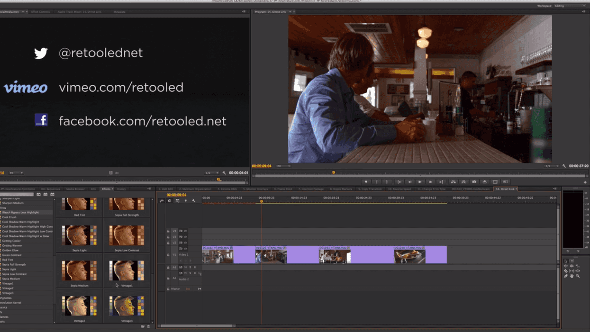Step forward one frame in Program monitor
The image size is (590, 332).
[x=430, y=182]
